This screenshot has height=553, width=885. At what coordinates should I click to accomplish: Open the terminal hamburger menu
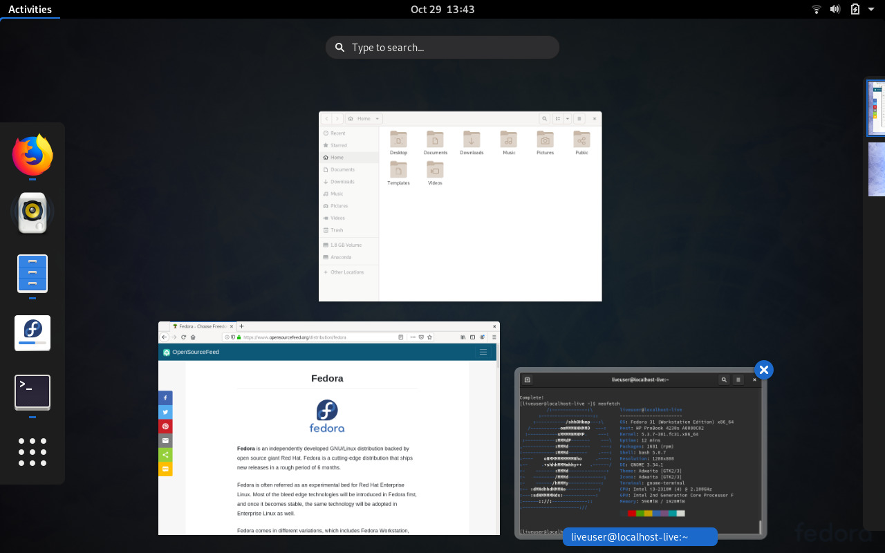tap(738, 379)
